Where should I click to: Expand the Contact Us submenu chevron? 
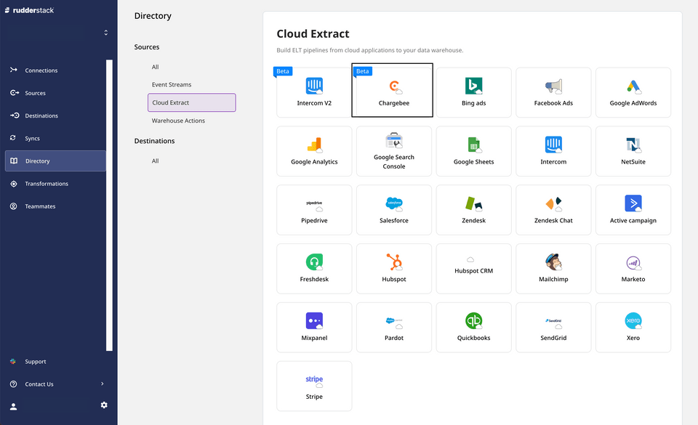[x=103, y=384]
